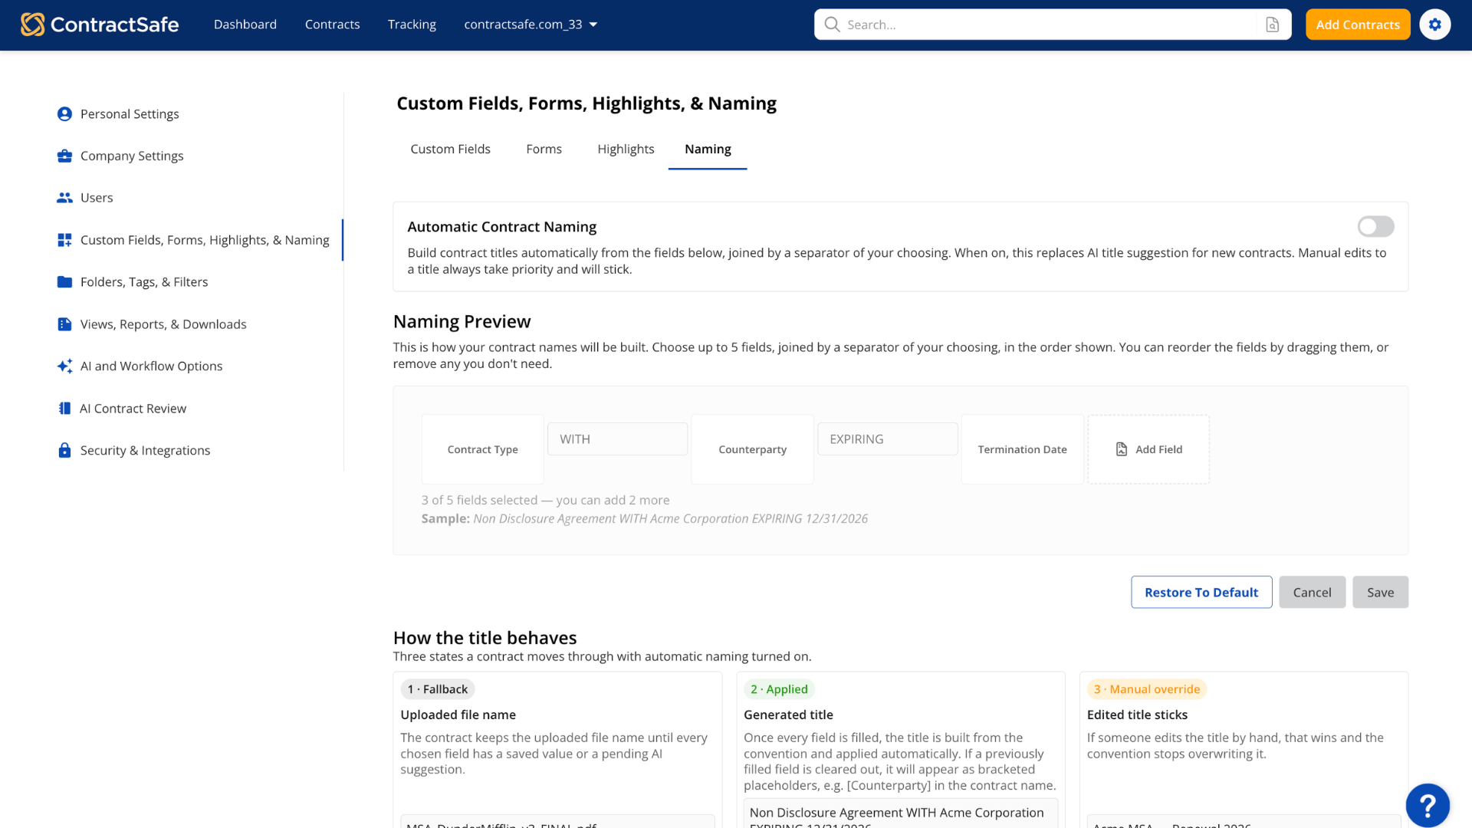Open Folders, Tags, & Filters page

[144, 282]
